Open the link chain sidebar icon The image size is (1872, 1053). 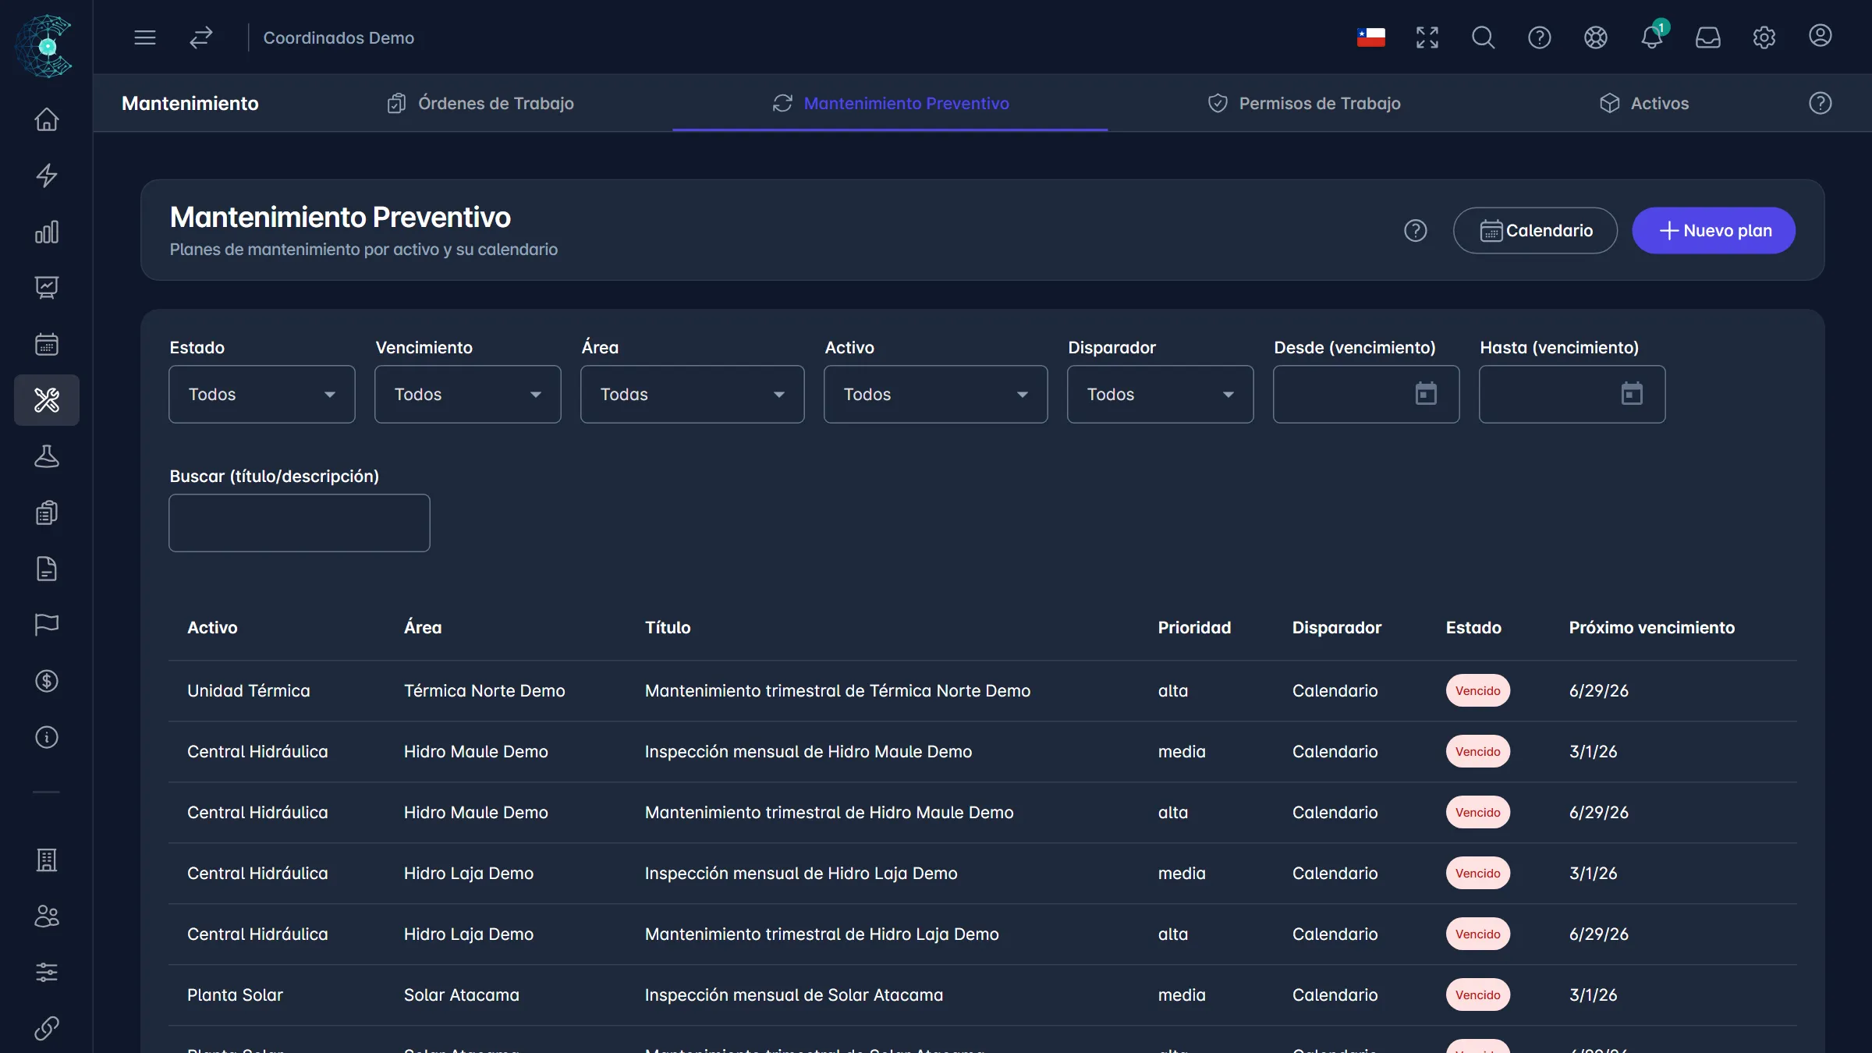click(x=47, y=1029)
